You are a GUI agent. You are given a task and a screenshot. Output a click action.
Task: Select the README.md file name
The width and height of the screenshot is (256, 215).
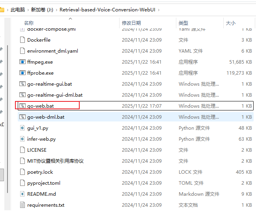41,194
